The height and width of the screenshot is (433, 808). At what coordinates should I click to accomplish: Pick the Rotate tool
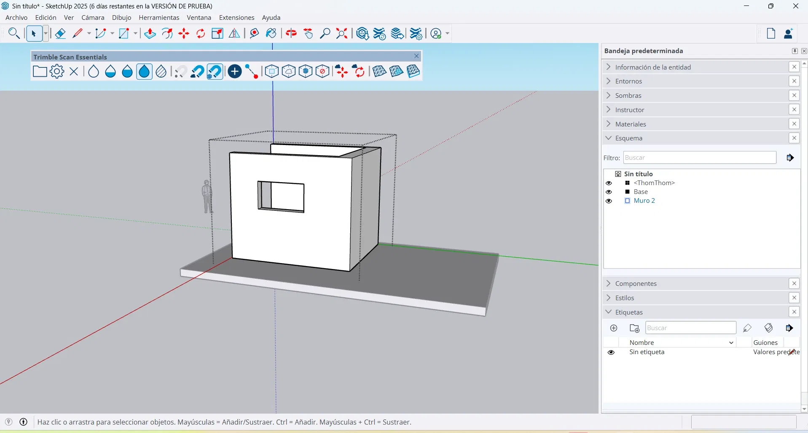201,33
